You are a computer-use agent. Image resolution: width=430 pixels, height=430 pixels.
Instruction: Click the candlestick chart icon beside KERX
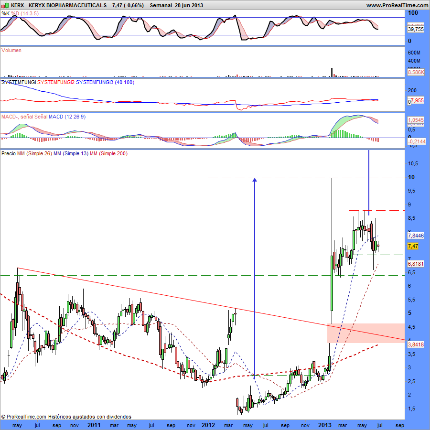5,5
